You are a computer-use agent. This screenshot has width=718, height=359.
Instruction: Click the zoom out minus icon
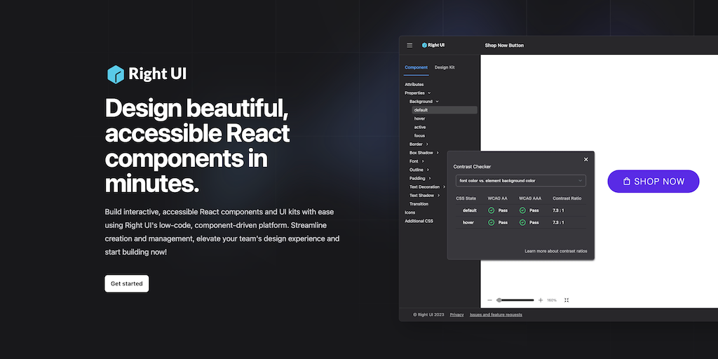489,300
